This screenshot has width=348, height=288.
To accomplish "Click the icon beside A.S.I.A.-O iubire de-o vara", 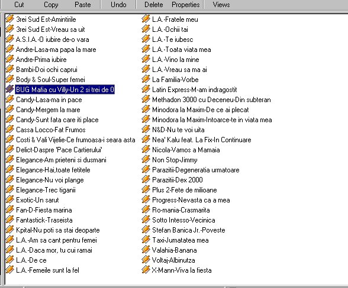I will tap(9, 39).
